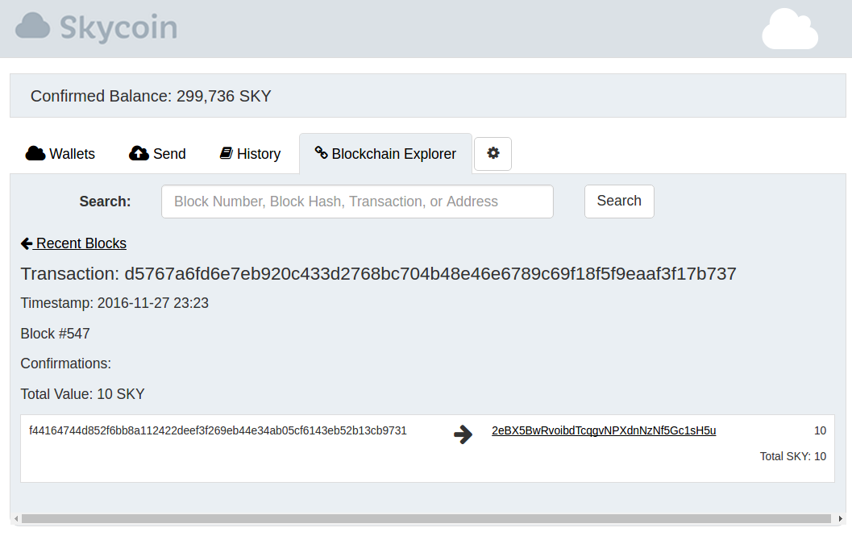
Task: Click the scrollbar's right arrow
Action: point(841,519)
